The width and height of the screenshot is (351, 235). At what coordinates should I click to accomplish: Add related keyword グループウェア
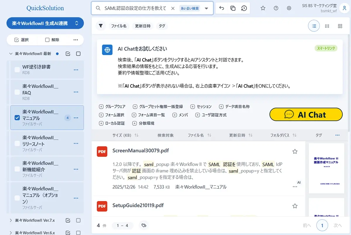[112, 107]
